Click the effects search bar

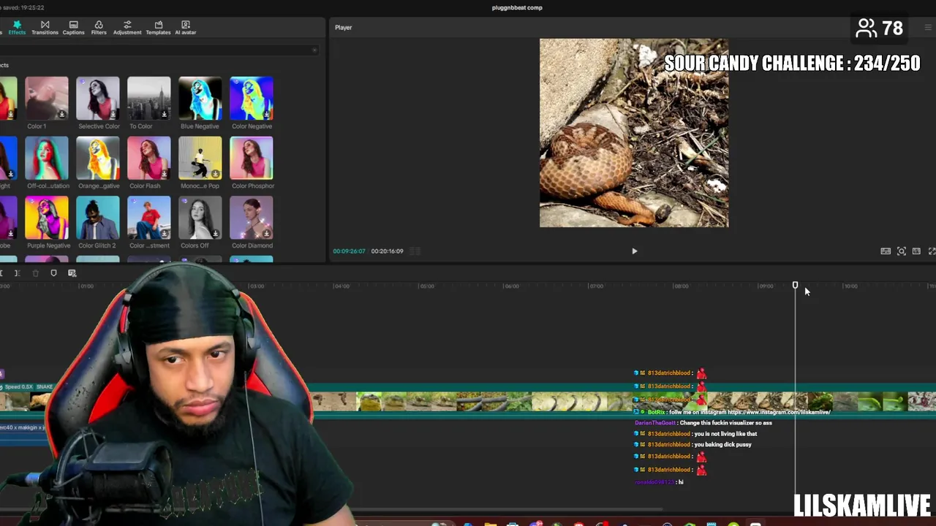coord(158,50)
